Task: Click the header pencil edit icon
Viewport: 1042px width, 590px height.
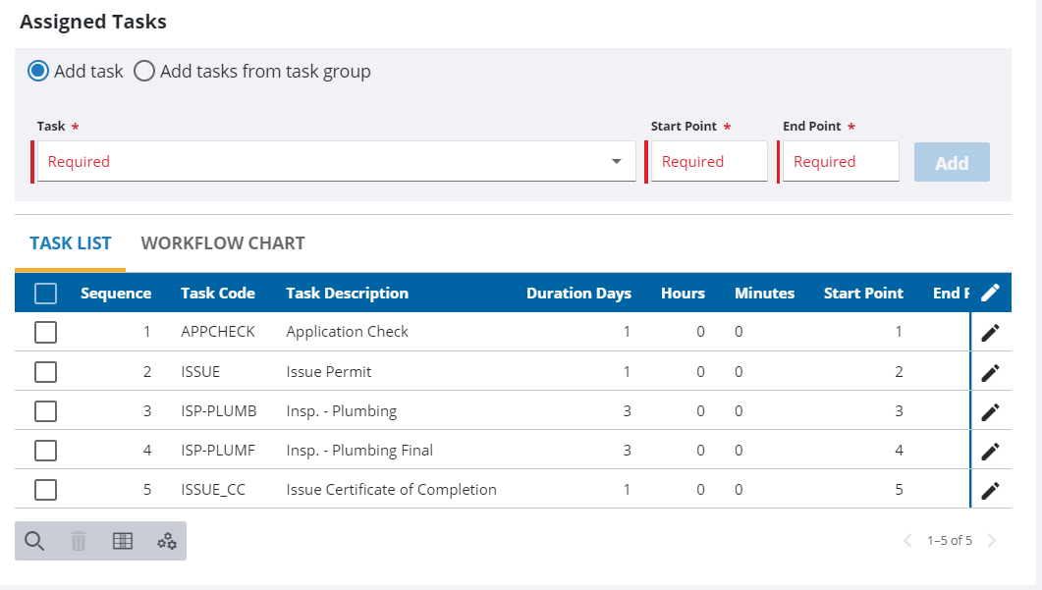Action: coord(990,293)
